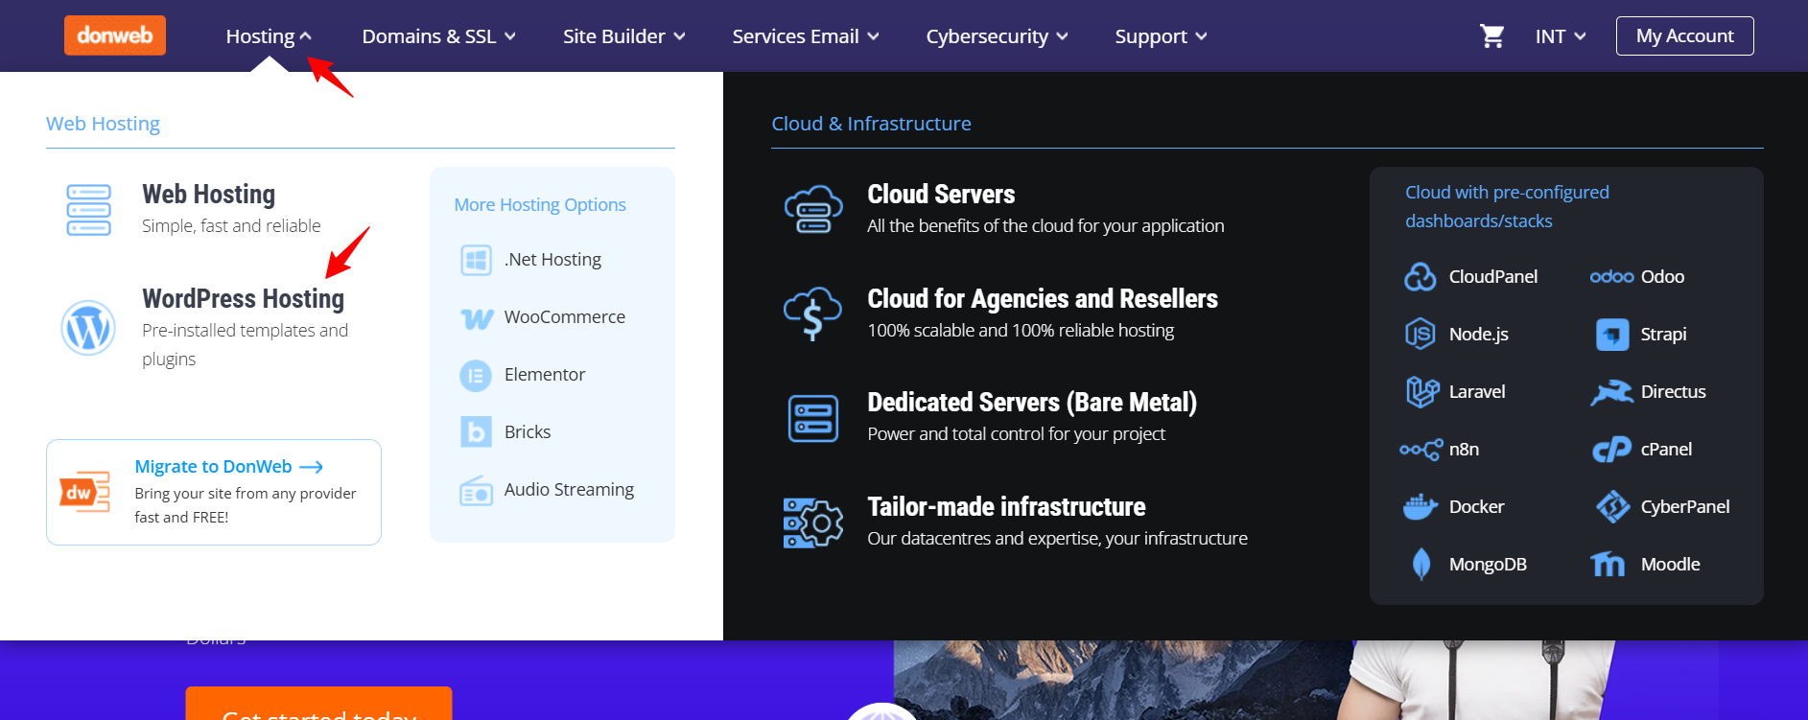This screenshot has width=1808, height=720.
Task: Click the WooCommerce W icon
Action: tap(477, 317)
